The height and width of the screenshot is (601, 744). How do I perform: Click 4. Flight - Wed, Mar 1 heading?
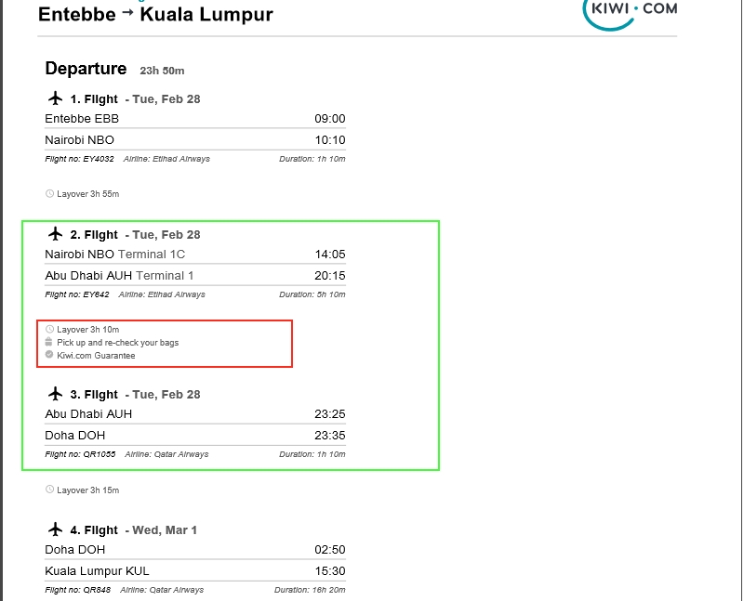tap(133, 529)
